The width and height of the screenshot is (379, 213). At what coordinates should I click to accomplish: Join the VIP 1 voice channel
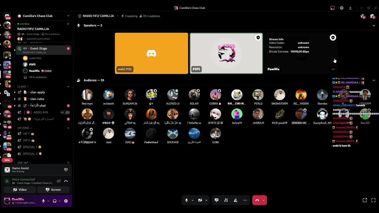[44, 134]
